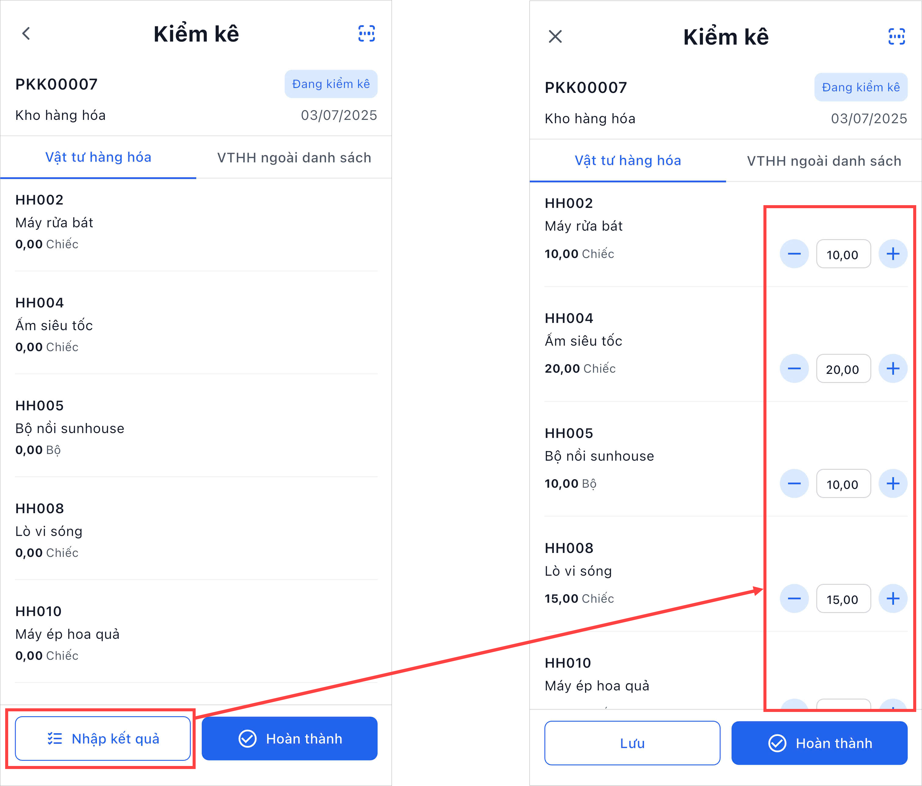Open barcode scanner on left screen
The height and width of the screenshot is (786, 922).
point(367,33)
